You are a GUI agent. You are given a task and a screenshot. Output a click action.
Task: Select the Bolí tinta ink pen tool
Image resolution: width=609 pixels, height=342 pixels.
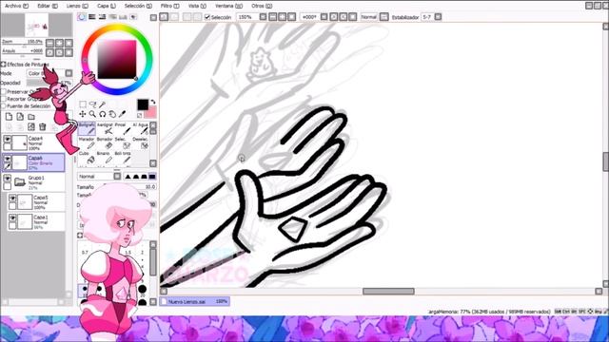(123, 158)
